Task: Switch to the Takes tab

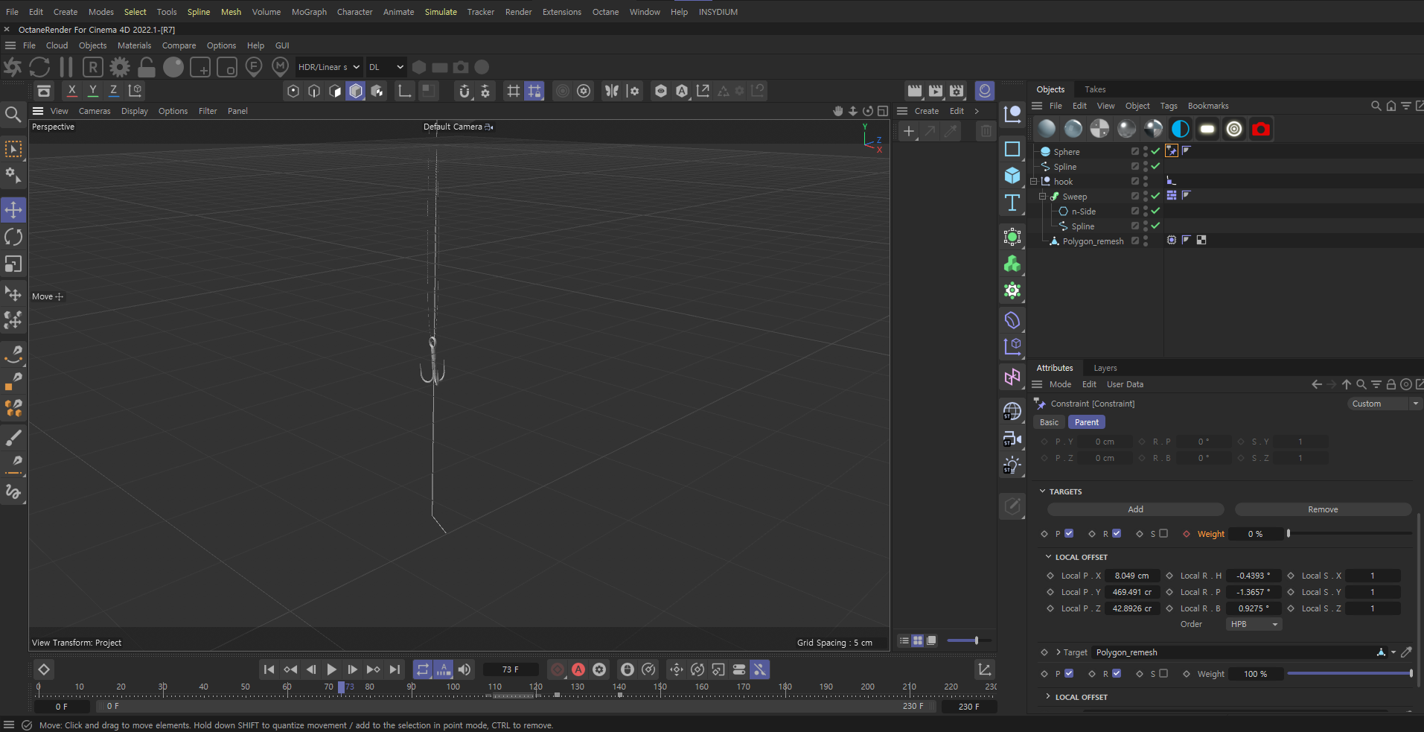Action: 1095,89
